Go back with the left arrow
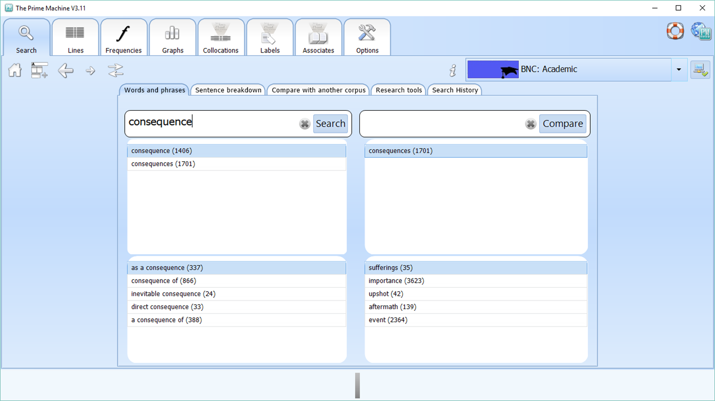715x401 pixels. point(65,70)
